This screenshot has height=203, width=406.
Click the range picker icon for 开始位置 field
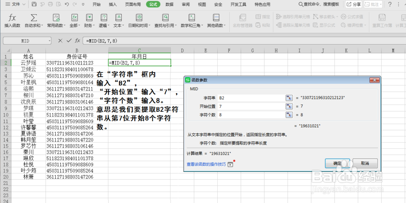click(x=289, y=106)
